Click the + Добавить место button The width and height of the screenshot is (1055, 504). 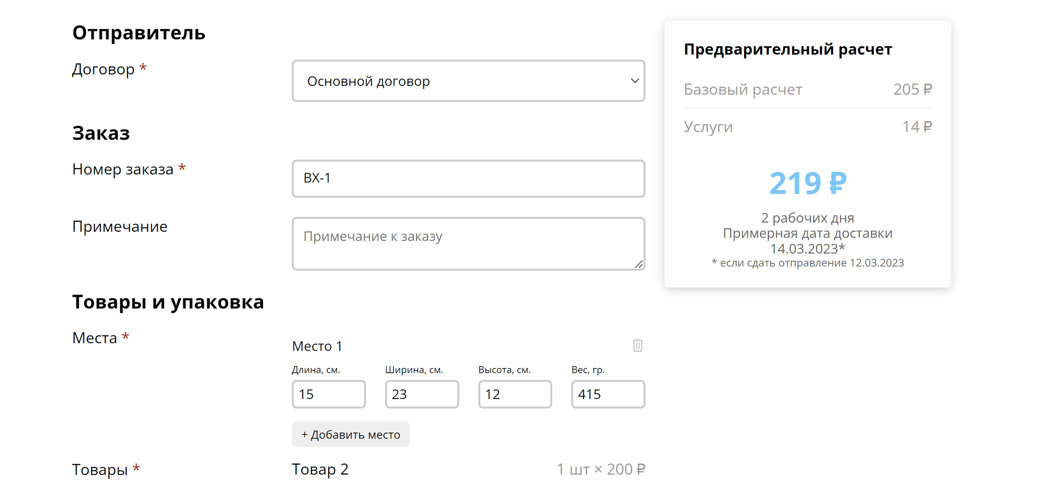pos(351,434)
